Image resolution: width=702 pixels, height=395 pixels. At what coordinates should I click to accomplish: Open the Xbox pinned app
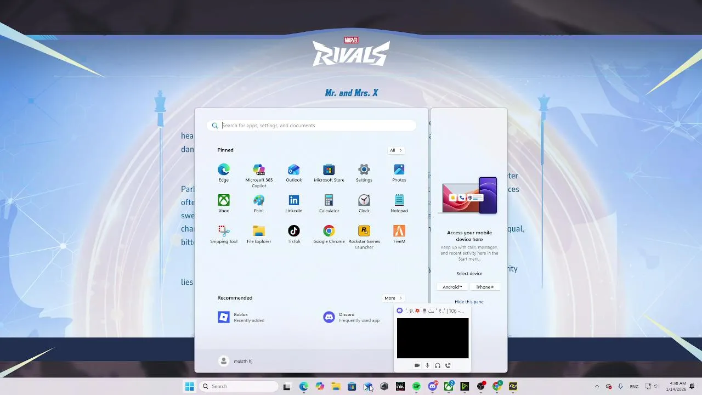(224, 203)
